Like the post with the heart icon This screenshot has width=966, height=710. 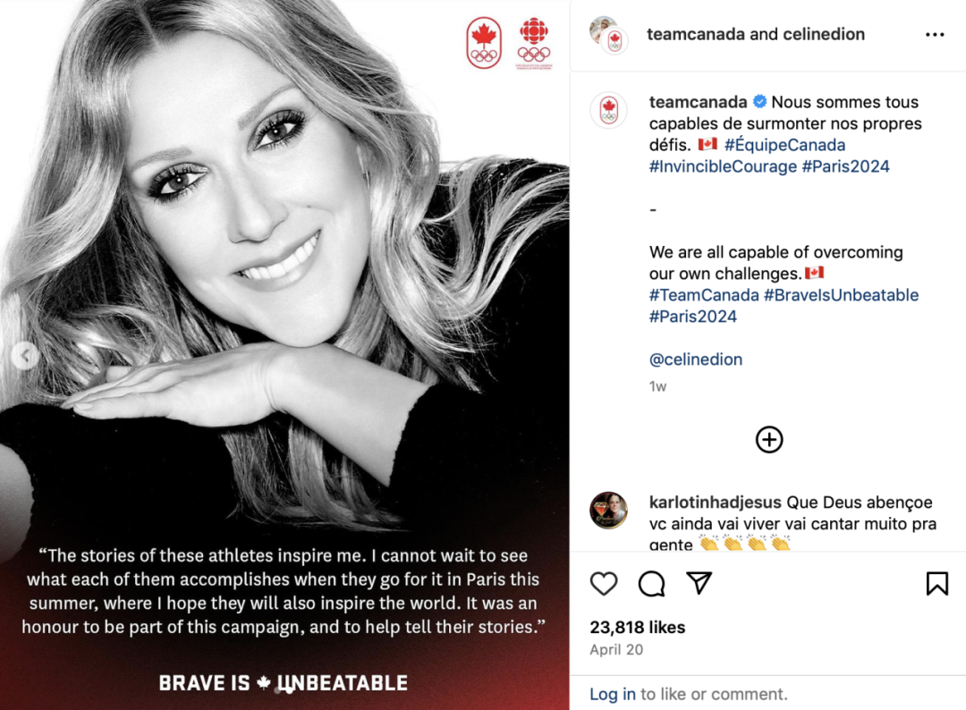pyautogui.click(x=604, y=583)
